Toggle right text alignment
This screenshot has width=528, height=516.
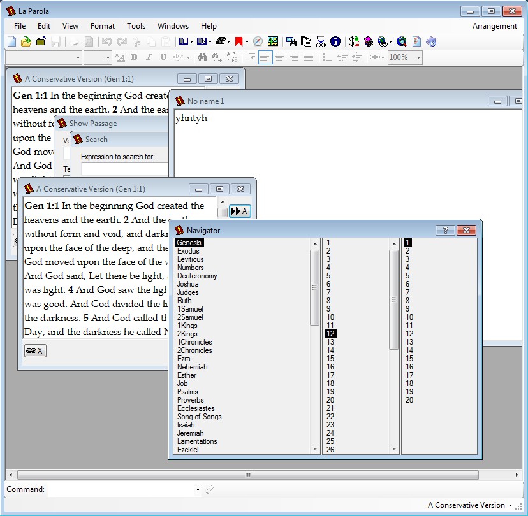pos(294,57)
